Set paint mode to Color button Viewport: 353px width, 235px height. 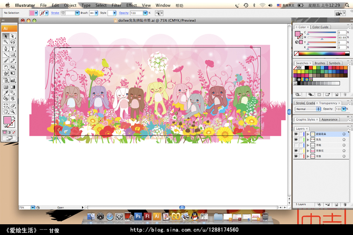point(5,132)
